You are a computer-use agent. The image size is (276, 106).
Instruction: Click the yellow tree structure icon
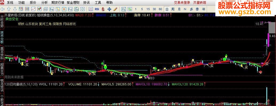[58, 9]
